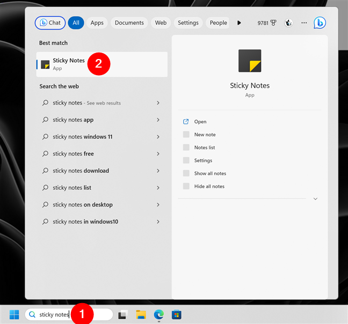Click the 9781 rewards points badge
348x324 pixels.
coord(266,23)
